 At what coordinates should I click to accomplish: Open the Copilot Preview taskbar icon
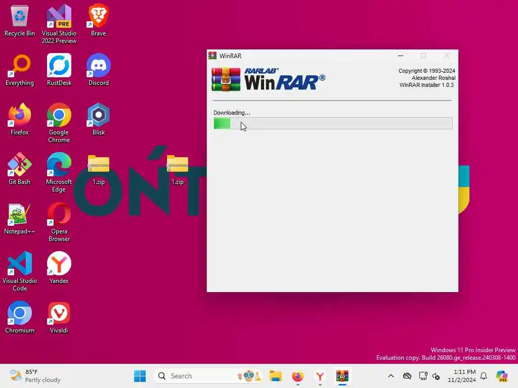point(502,376)
